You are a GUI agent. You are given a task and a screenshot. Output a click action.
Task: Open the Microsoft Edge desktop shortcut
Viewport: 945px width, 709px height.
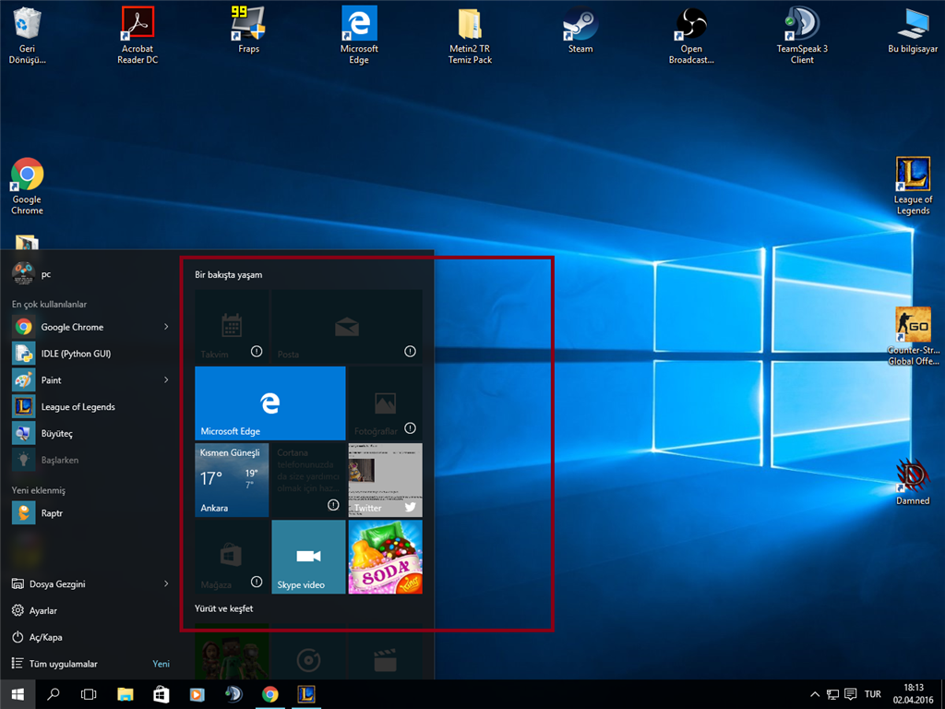click(359, 35)
